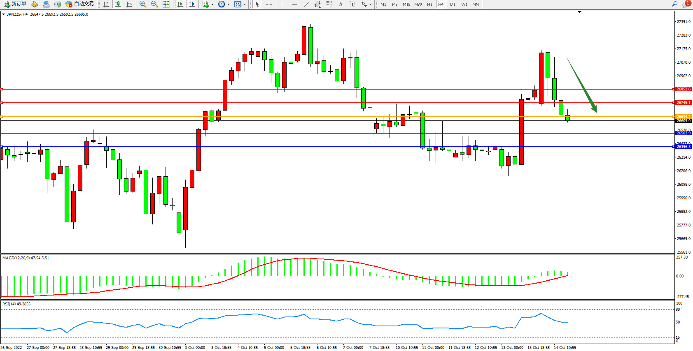Viewport: 693px width, 351px height.
Task: Open the New Order (新订单) dialog
Action: click(15, 4)
